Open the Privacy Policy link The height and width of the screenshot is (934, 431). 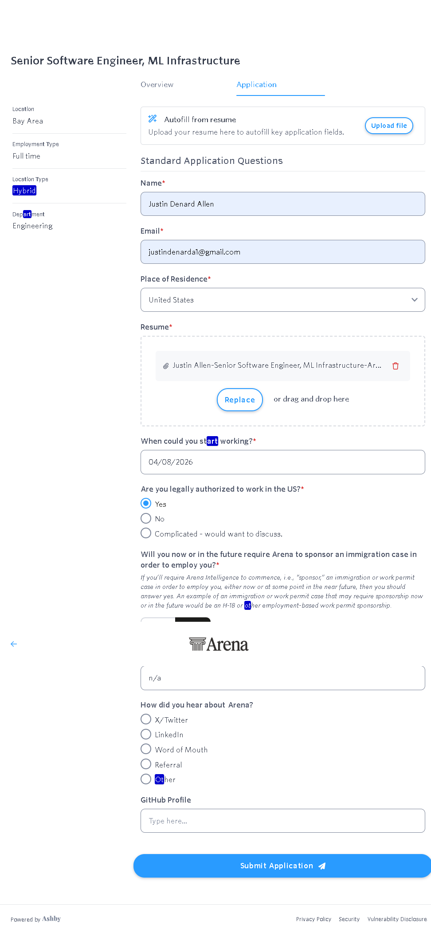[313, 919]
